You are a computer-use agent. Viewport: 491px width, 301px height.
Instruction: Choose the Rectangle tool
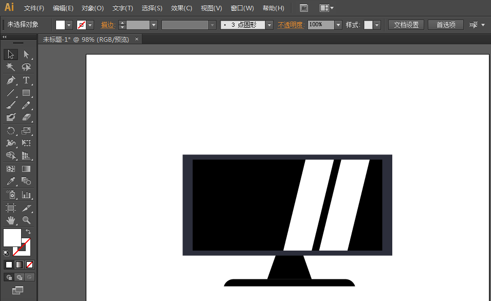pos(26,93)
